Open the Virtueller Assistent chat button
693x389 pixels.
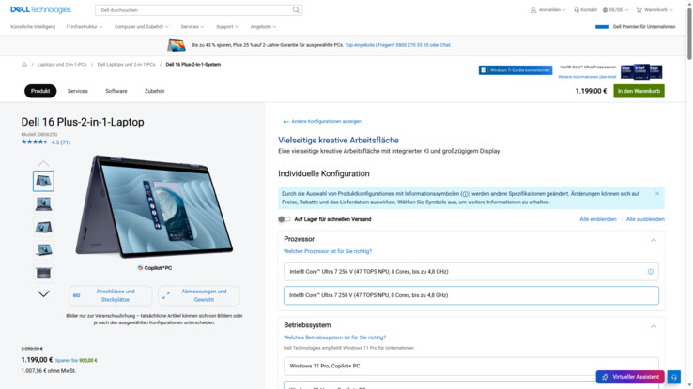click(630, 377)
